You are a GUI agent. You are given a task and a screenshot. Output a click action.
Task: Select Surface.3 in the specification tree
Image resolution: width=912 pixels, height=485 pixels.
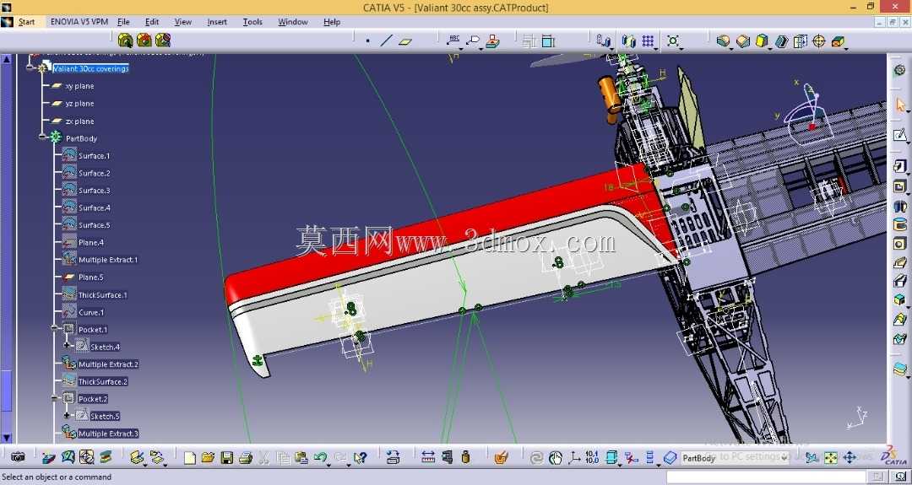[x=95, y=191]
